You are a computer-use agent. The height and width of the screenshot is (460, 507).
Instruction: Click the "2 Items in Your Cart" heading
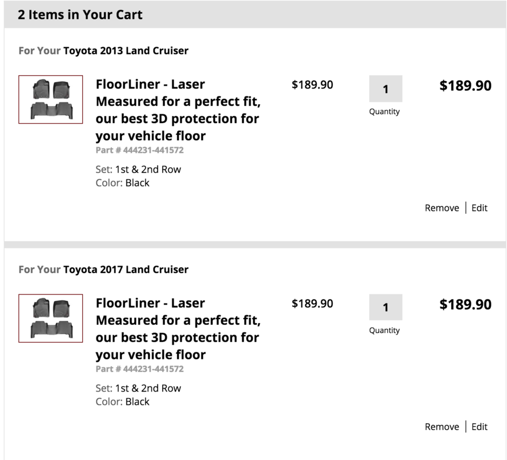80,15
